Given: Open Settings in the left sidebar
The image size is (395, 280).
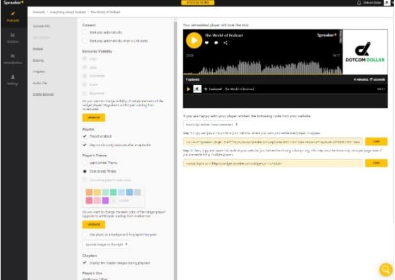Looking at the screenshot, I should pyautogui.click(x=13, y=80).
